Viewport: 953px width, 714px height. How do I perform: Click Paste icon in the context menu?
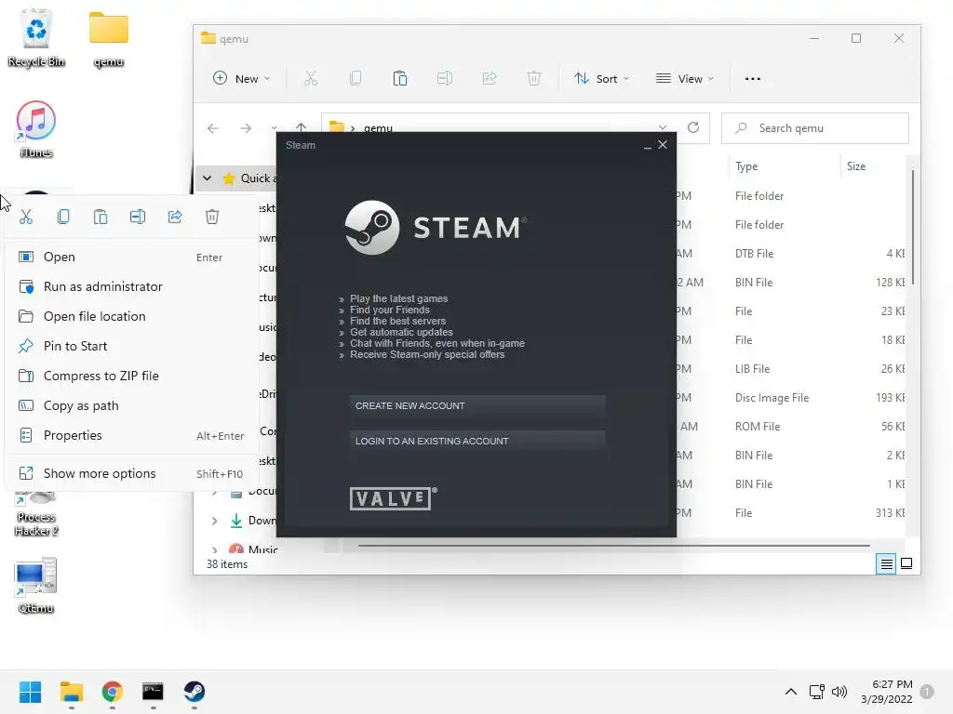tap(101, 217)
